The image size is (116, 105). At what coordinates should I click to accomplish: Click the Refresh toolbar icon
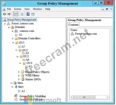[22, 14]
